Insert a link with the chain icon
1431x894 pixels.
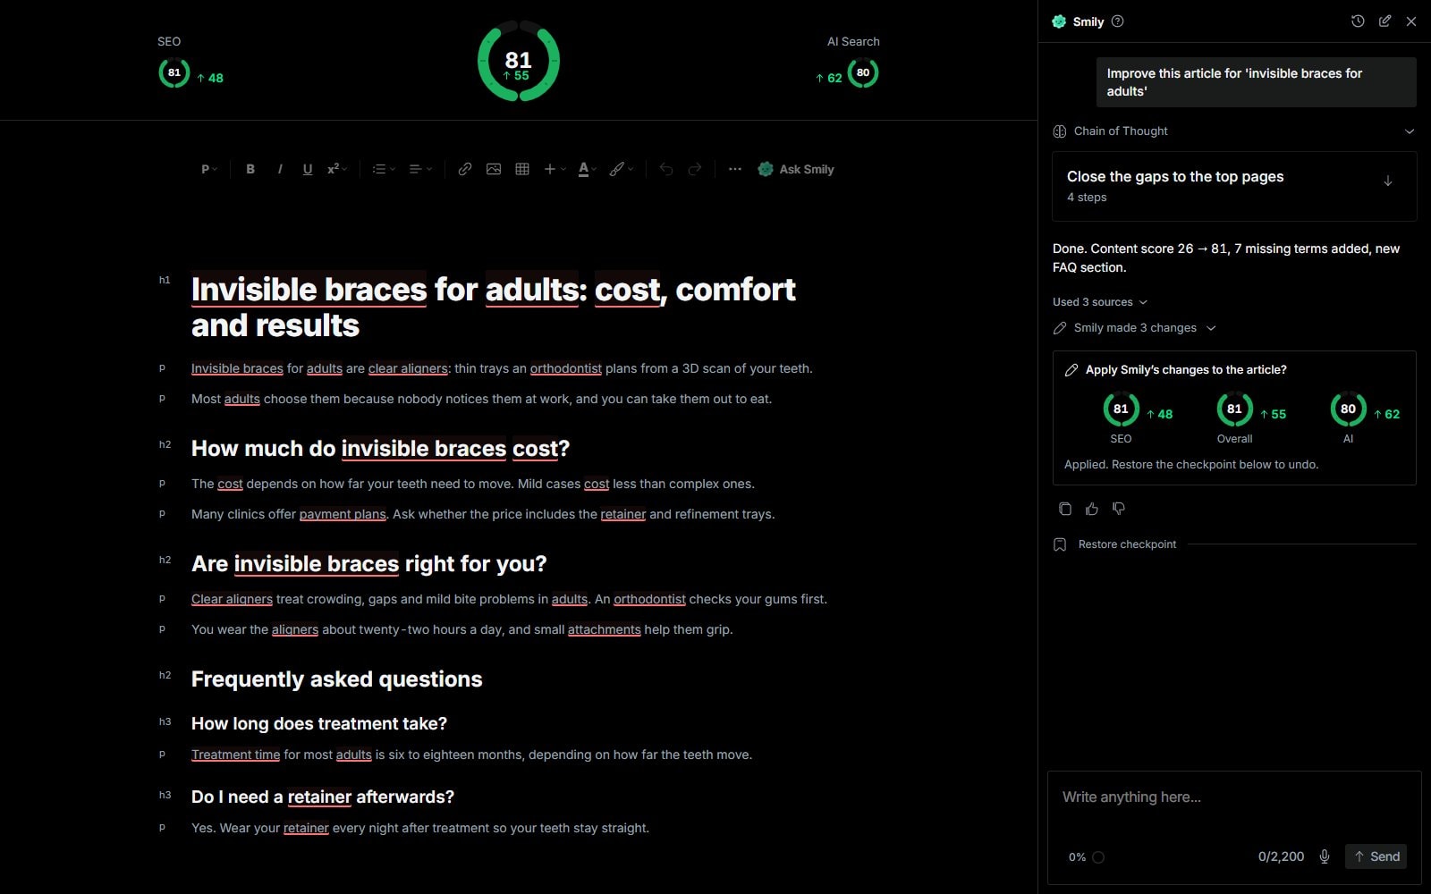coord(465,169)
